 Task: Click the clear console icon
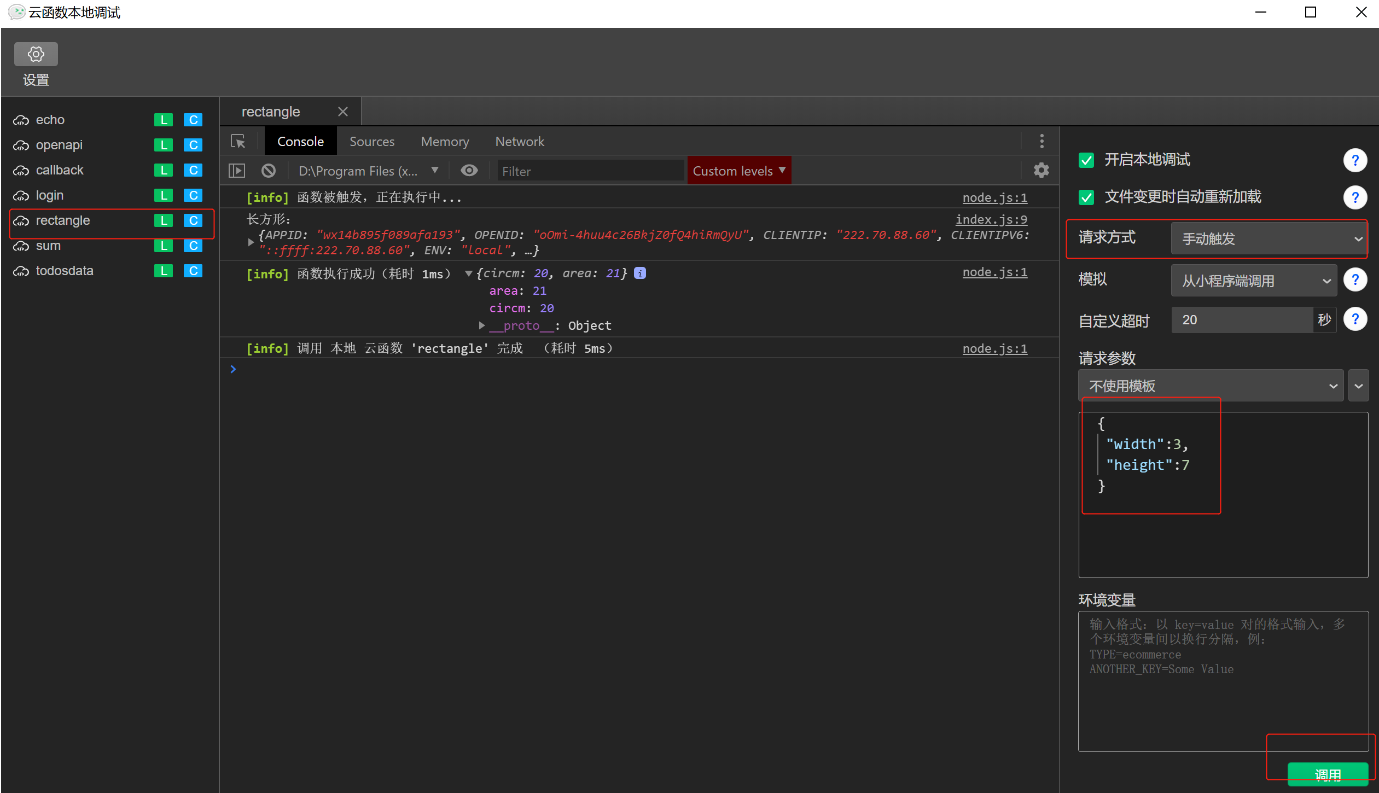tap(269, 171)
